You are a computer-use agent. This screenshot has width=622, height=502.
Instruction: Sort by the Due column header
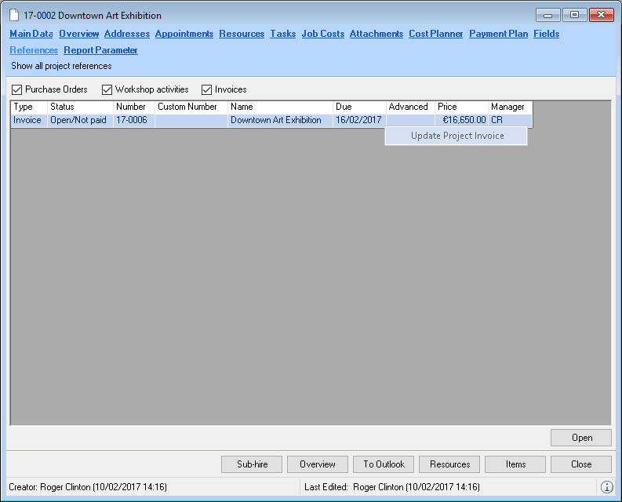(358, 107)
